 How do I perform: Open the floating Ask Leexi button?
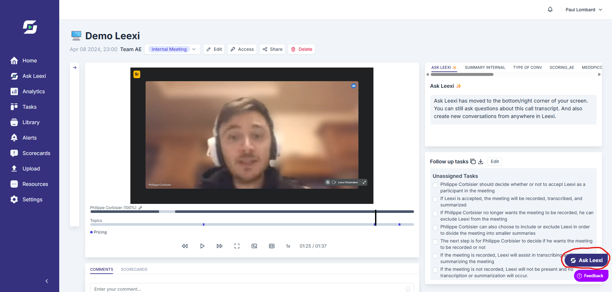(x=587, y=260)
